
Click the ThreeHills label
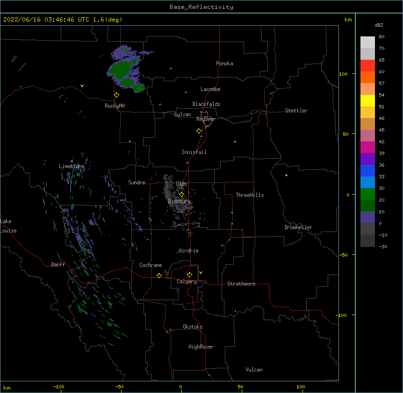[x=250, y=195]
